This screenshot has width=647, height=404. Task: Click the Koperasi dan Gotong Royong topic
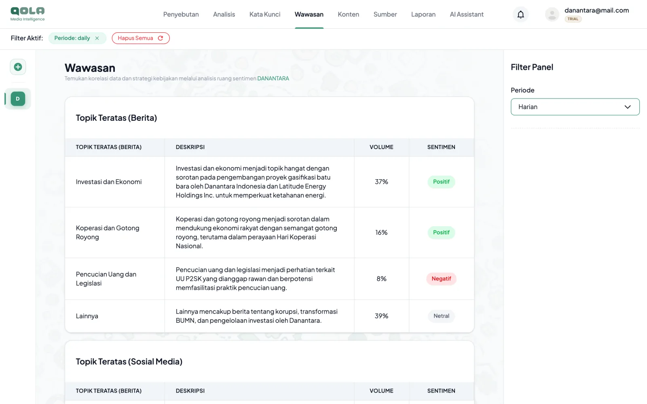click(x=108, y=233)
